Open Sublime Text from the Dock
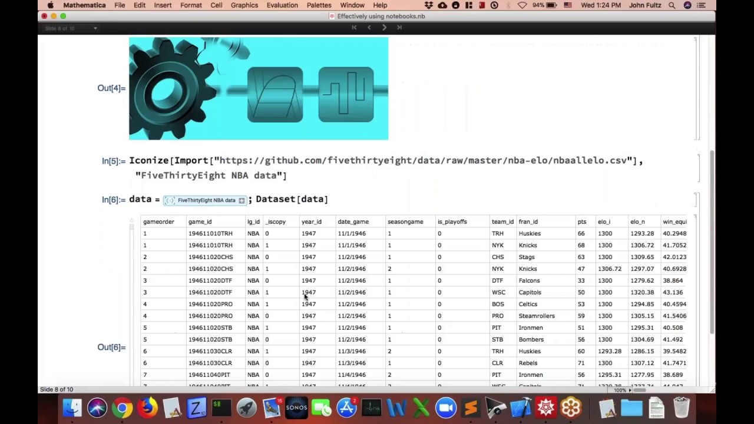754x424 pixels. 471,408
